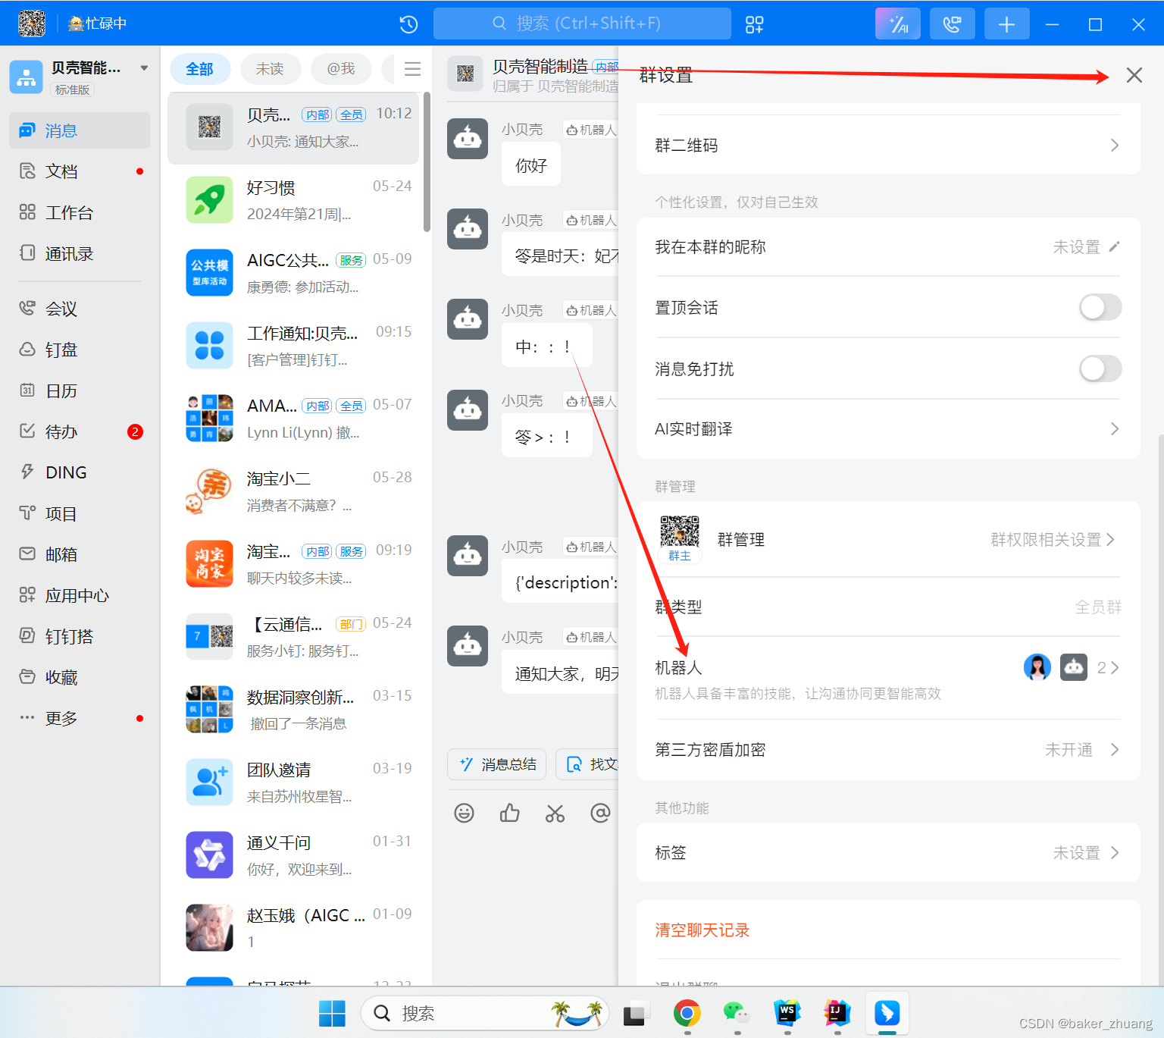Click the 收藏 favorites icon
The image size is (1164, 1038).
27,676
